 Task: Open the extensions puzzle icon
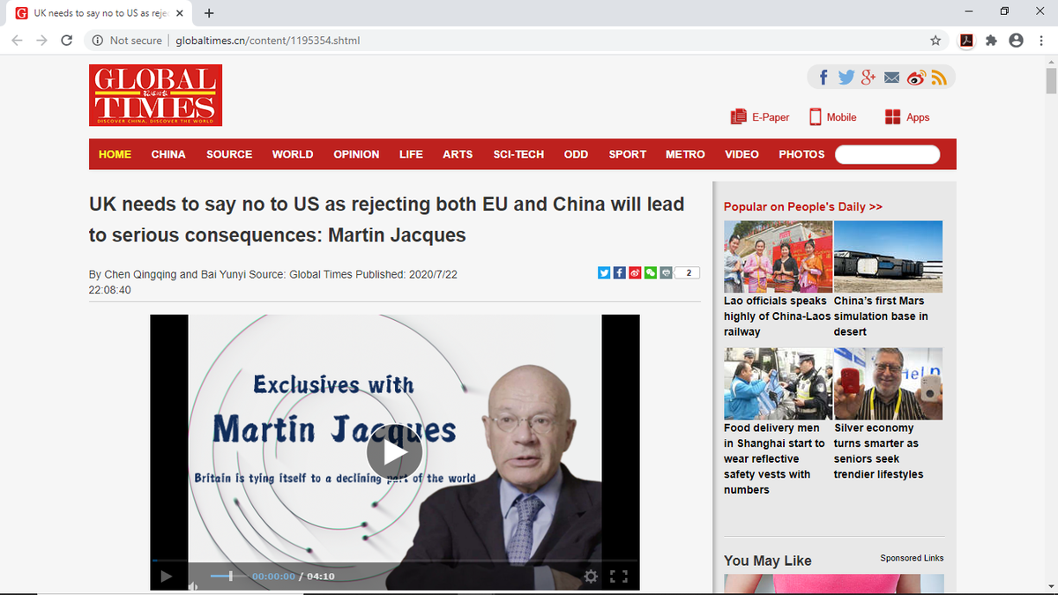[991, 41]
